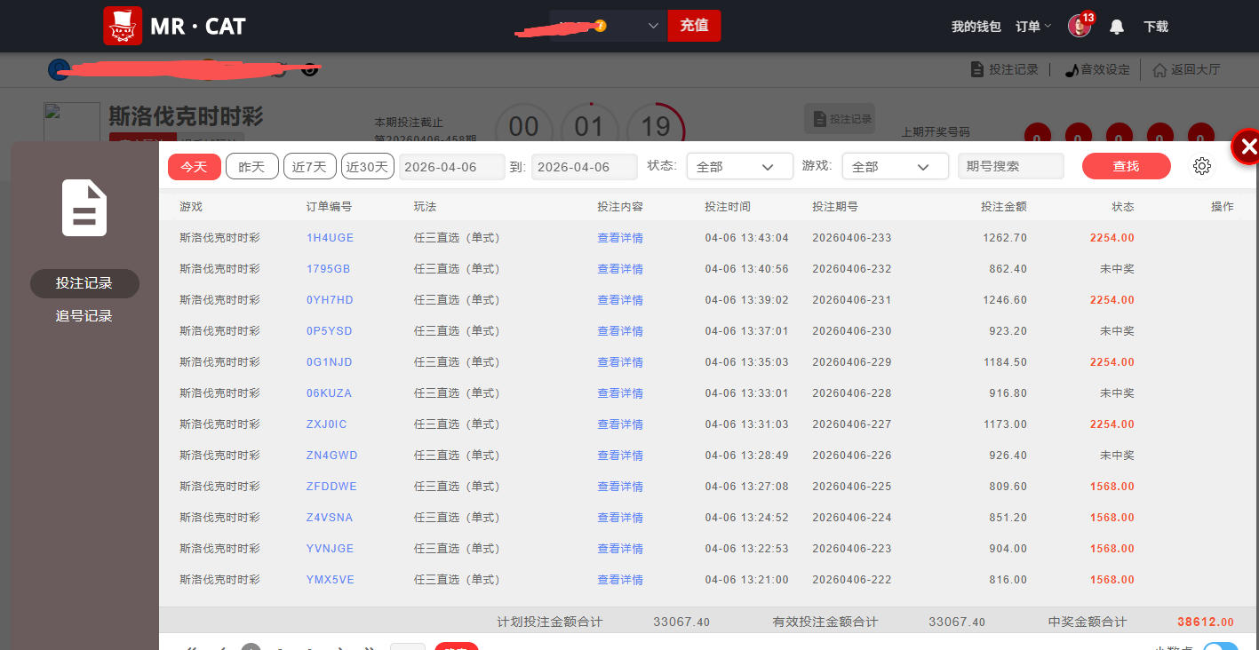1259x650 pixels.
Task: Open the table settings gear icon
Action: point(1202,166)
